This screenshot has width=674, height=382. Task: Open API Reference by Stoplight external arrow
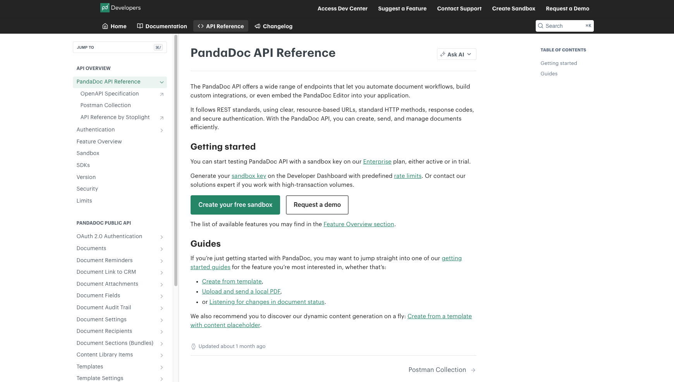click(162, 118)
